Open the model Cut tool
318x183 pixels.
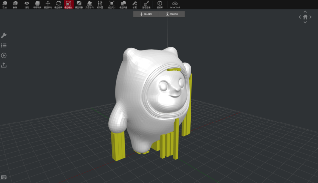[x=79, y=4]
